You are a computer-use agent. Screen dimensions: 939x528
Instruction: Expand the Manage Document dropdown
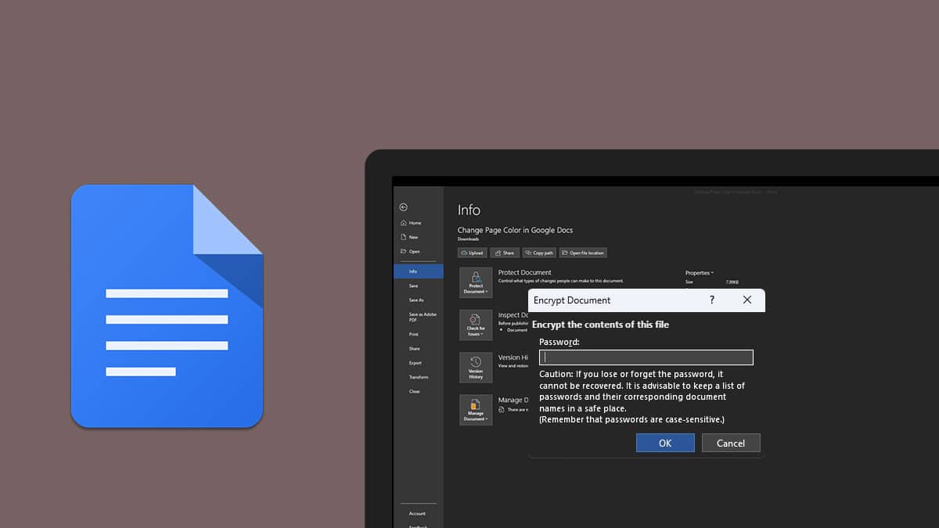pyautogui.click(x=476, y=409)
